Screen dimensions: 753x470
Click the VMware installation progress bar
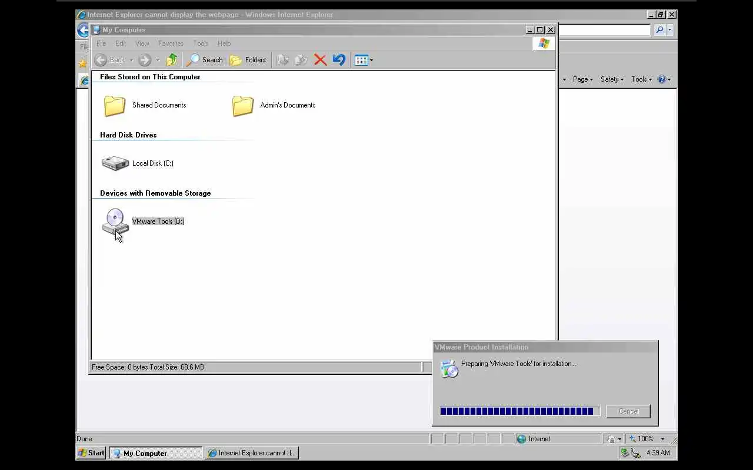click(x=520, y=411)
